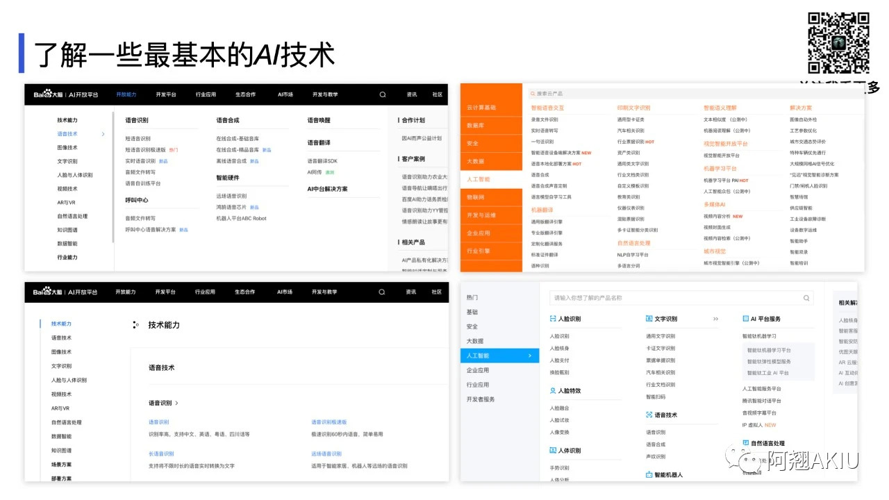Open 行业应用 tab in the Baidu 技术能力 page screenshot
The height and width of the screenshot is (500, 889).
206,292
